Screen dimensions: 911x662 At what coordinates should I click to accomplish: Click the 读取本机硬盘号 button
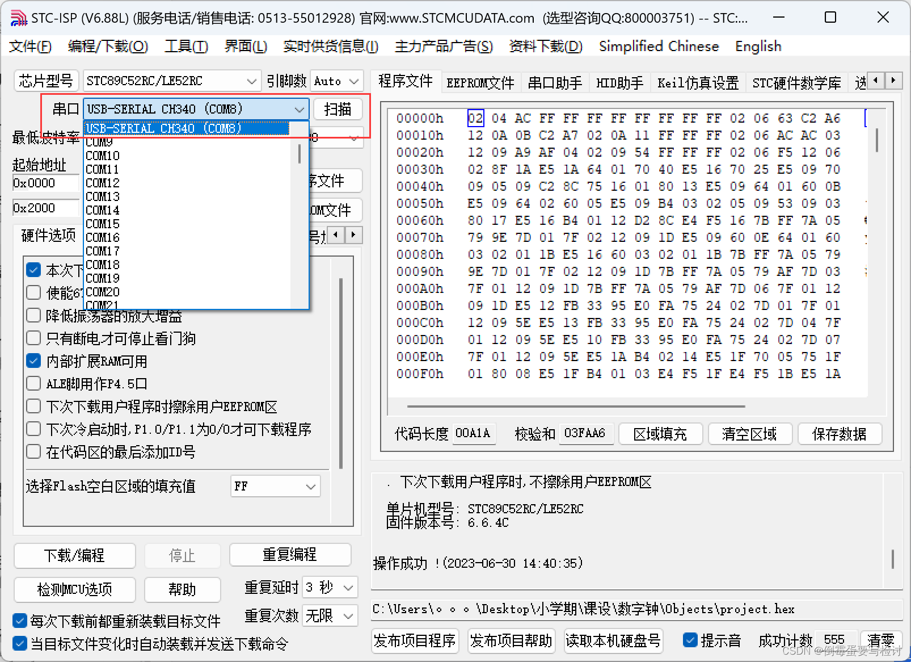click(613, 640)
